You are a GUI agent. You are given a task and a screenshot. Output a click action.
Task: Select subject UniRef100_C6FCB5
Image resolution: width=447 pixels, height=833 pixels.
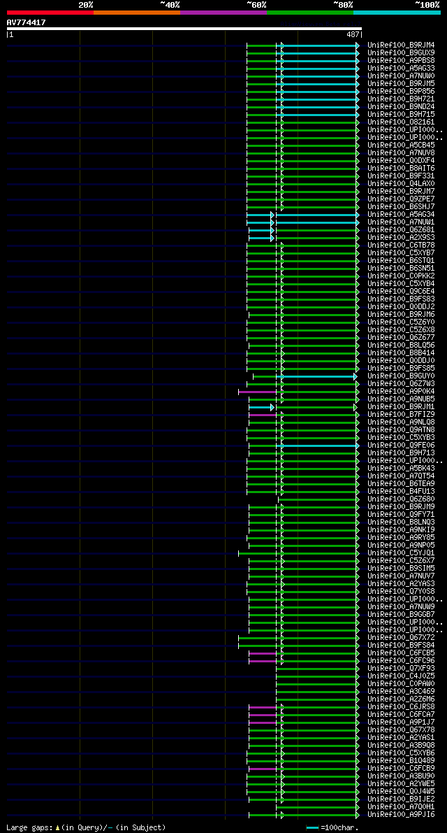pyautogui.click(x=401, y=653)
